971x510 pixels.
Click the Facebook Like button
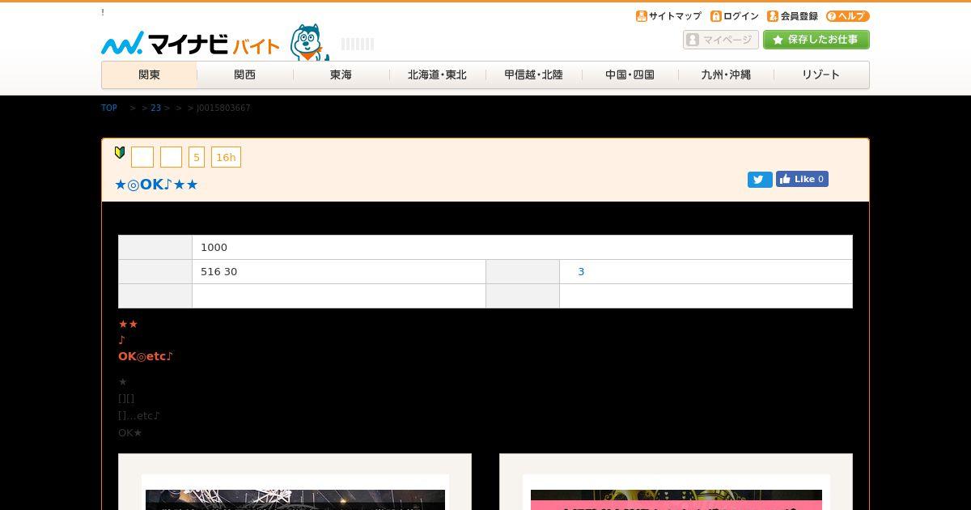[x=802, y=179]
